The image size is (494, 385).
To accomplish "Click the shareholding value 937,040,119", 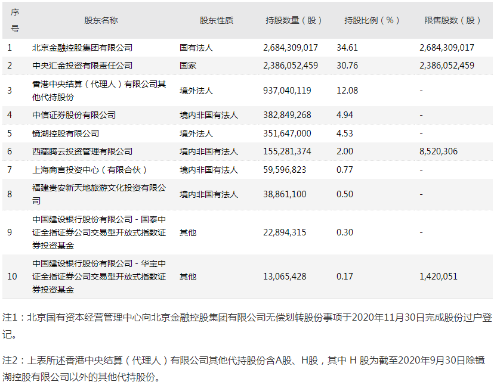I will pos(287,91).
